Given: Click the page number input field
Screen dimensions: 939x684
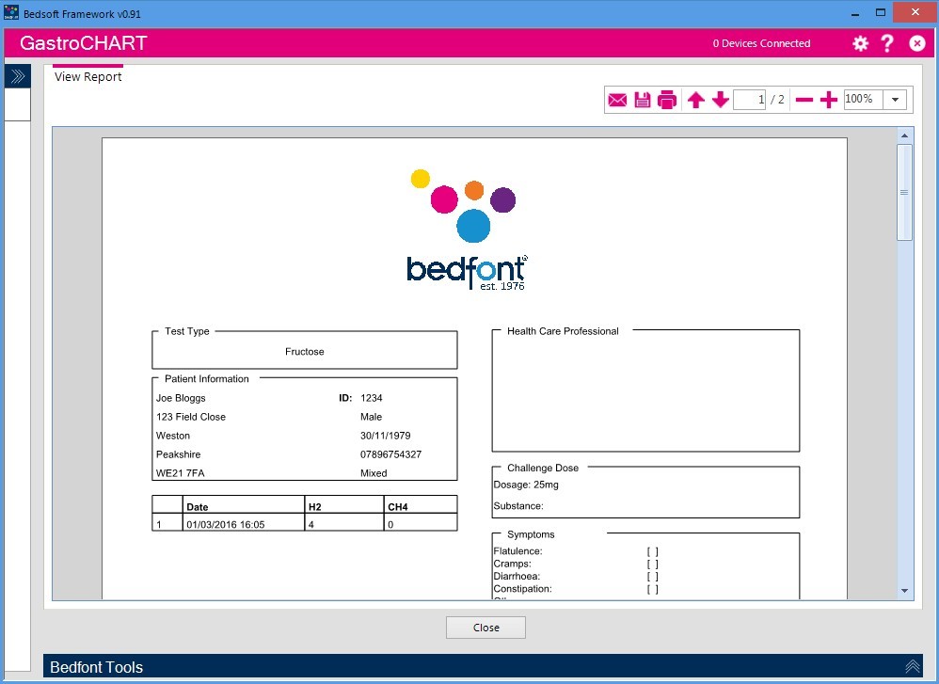Looking at the screenshot, I should click(749, 100).
